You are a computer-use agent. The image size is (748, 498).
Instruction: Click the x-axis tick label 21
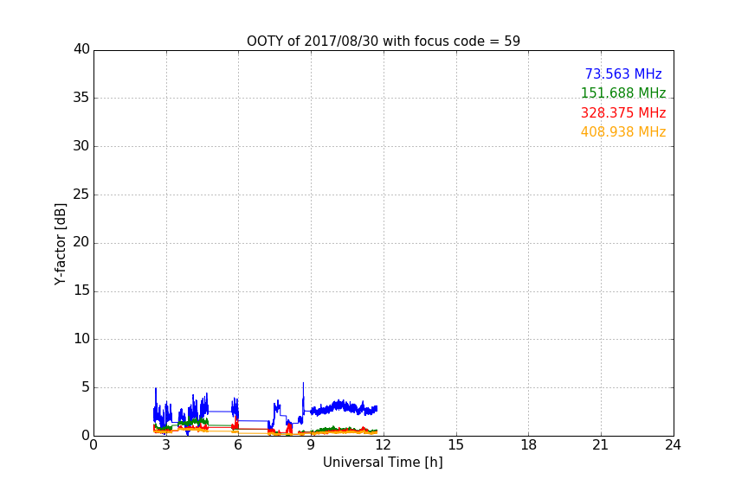601,445
